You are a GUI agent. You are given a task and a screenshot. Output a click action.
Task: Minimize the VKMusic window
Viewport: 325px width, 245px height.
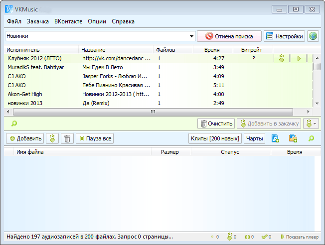coord(279,9)
